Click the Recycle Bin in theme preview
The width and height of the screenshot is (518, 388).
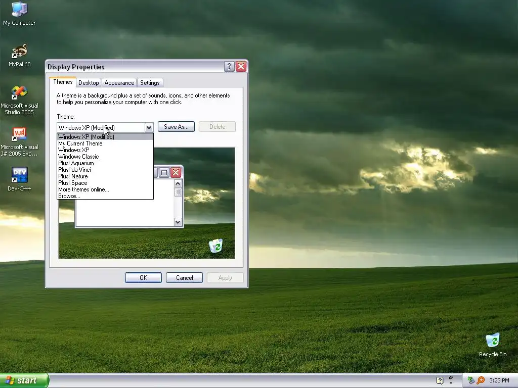216,246
